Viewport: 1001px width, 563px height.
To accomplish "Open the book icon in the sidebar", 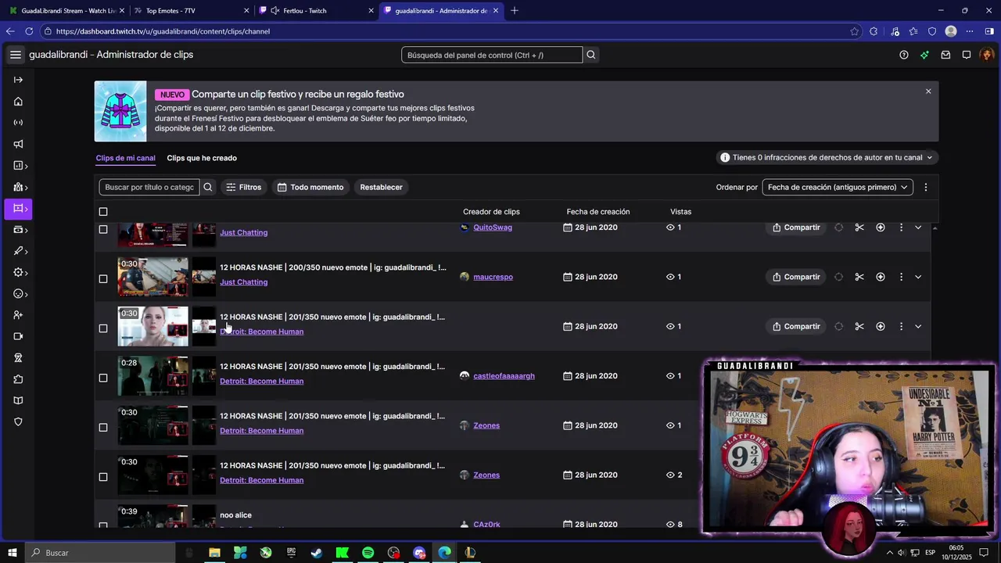I will point(18,400).
